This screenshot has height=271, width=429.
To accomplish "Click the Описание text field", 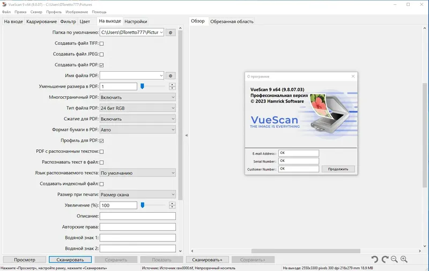I will pyautogui.click(x=138, y=216).
